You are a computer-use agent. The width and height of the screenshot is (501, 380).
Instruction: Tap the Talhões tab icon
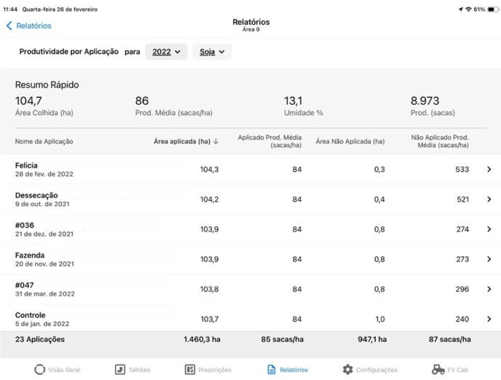pos(120,370)
